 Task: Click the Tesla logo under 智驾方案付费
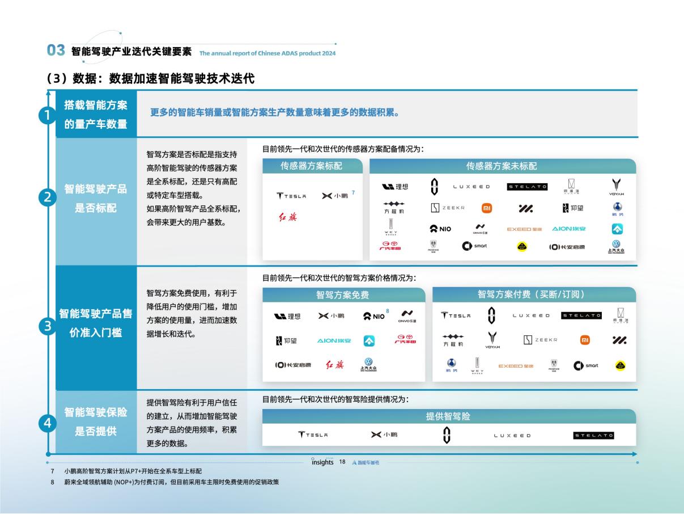point(456,315)
